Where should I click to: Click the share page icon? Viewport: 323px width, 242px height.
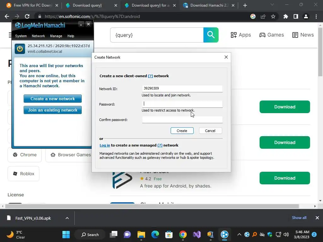[x=263, y=16]
